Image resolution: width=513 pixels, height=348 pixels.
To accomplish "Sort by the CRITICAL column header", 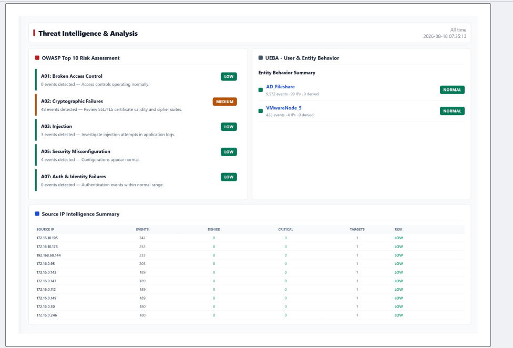I will pyautogui.click(x=285, y=229).
